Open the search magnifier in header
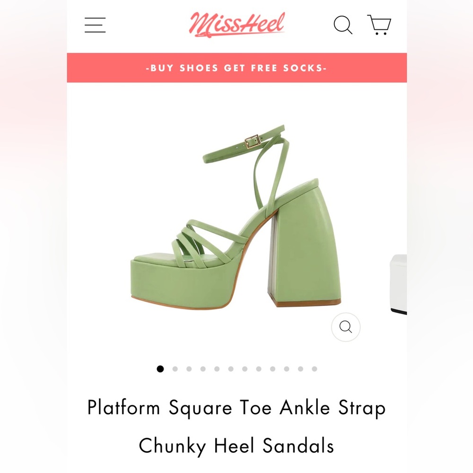The image size is (473, 473). 343,25
